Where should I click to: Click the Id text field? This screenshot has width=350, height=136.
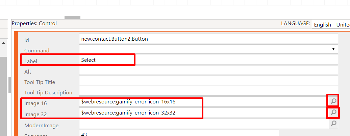[208, 39]
